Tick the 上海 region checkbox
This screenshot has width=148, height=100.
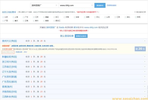(13, 17)
